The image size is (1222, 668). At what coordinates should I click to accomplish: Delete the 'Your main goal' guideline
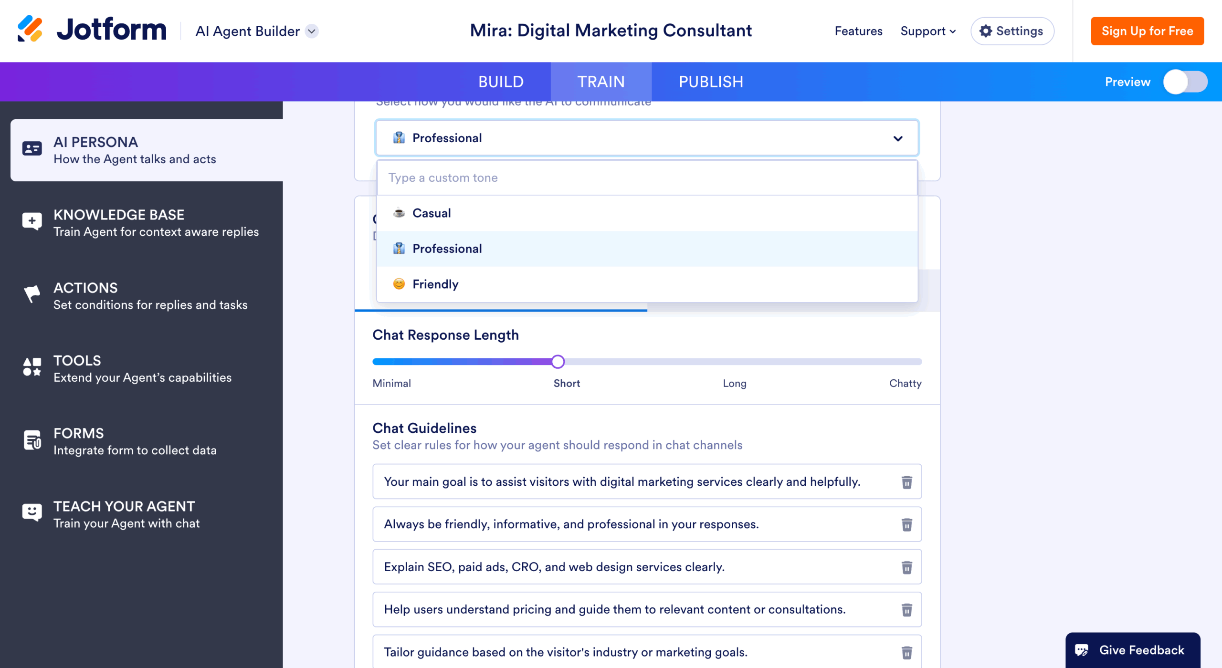pos(907,482)
